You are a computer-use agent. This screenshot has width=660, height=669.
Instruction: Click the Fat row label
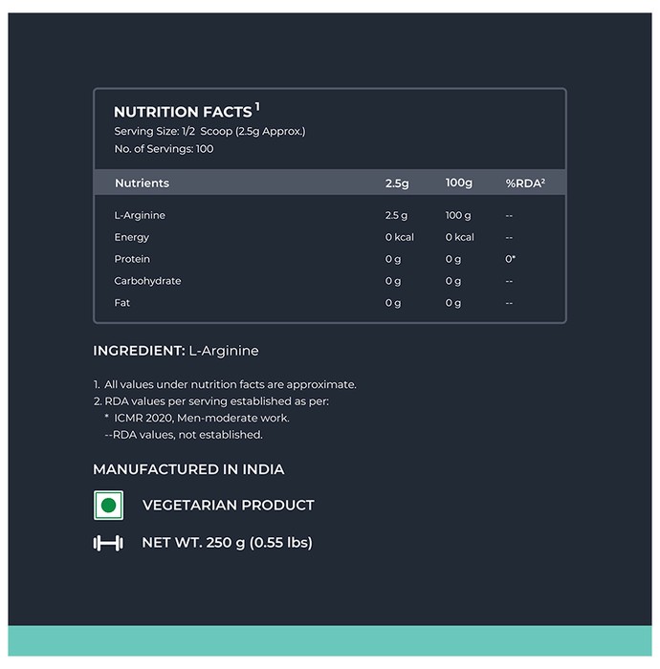[x=121, y=303]
